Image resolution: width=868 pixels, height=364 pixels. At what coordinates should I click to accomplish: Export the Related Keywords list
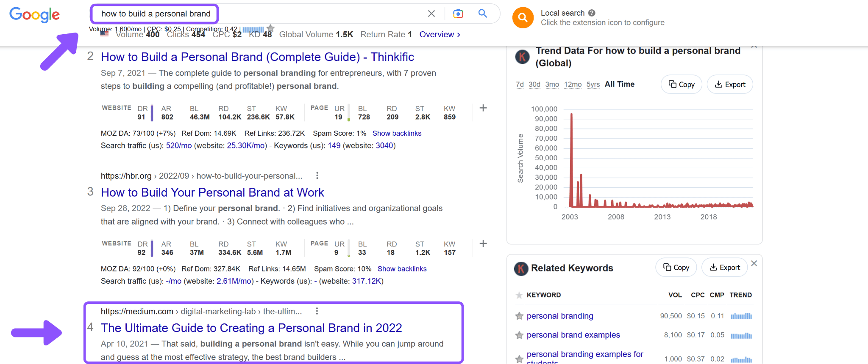tap(725, 268)
